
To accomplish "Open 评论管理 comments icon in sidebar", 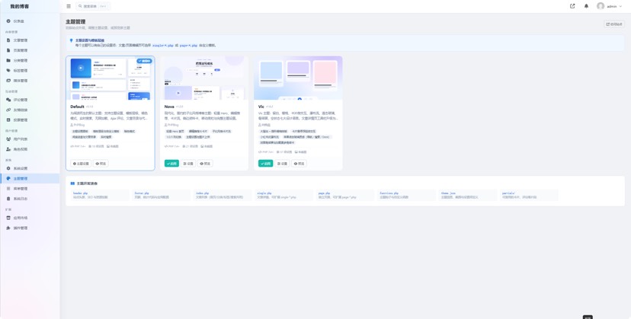I will 8,100.
